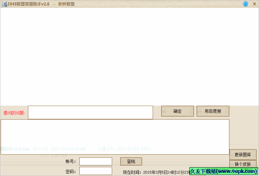The width and height of the screenshot is (259, 176).
Task: Focus the 密码 input field
Action: pyautogui.click(x=96, y=171)
